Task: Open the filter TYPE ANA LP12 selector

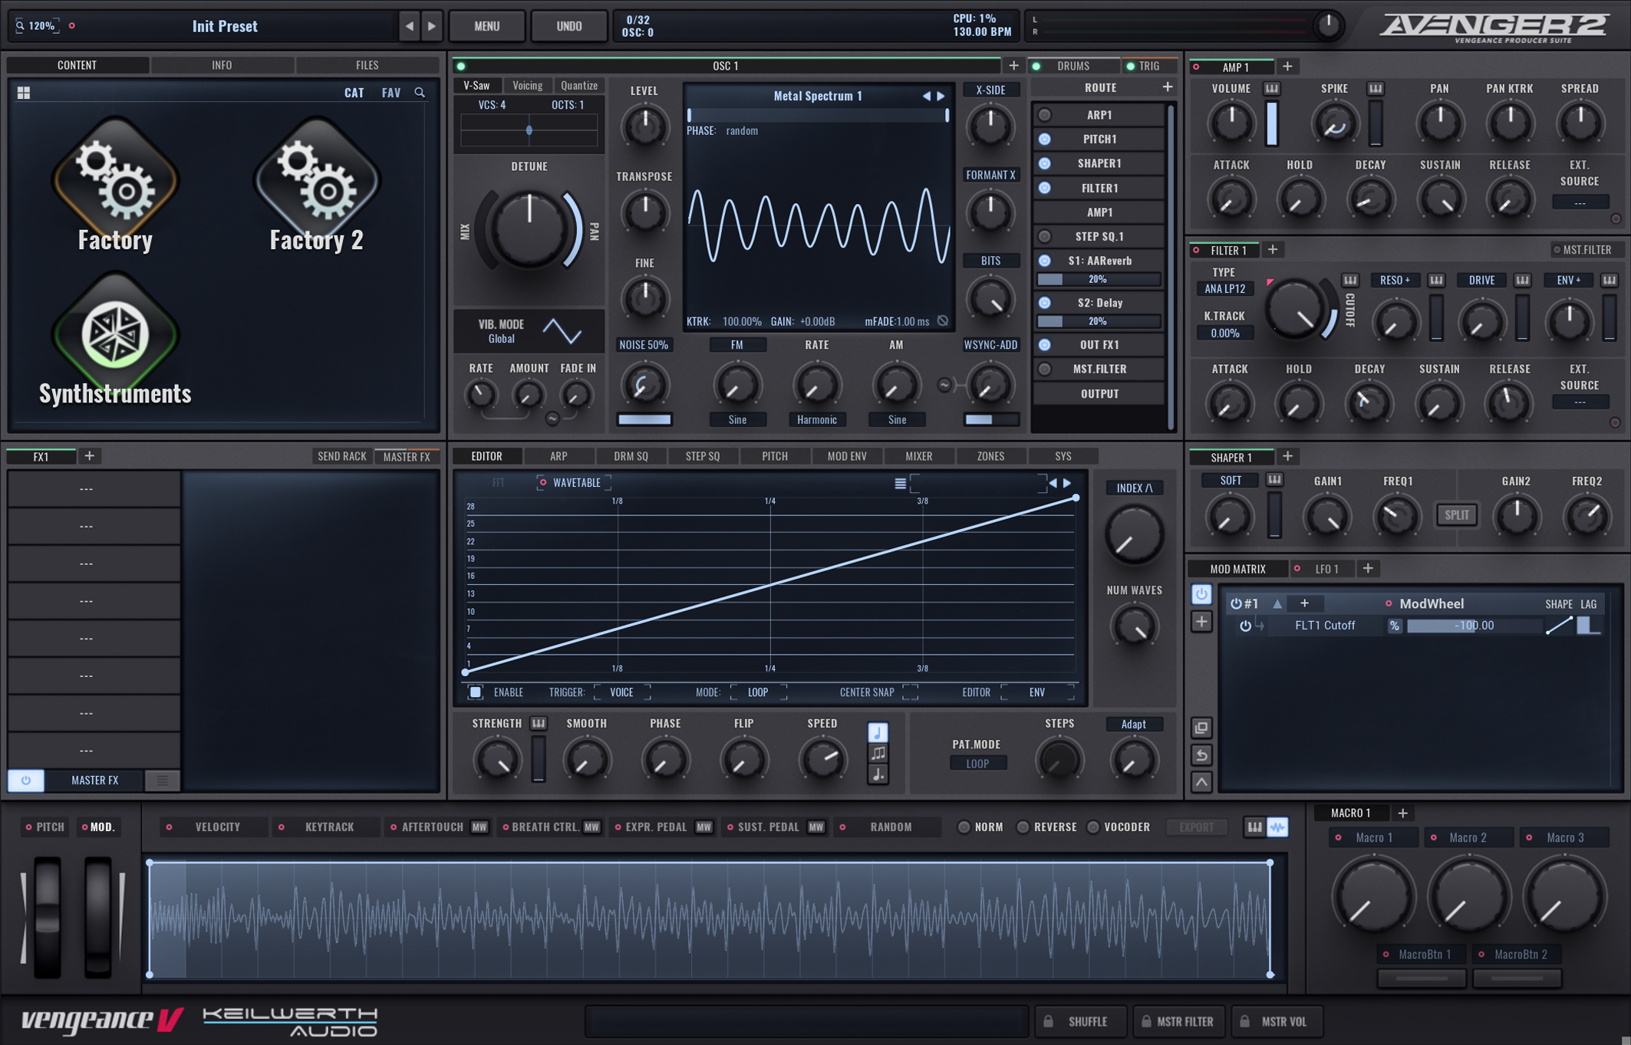Action: [x=1225, y=289]
